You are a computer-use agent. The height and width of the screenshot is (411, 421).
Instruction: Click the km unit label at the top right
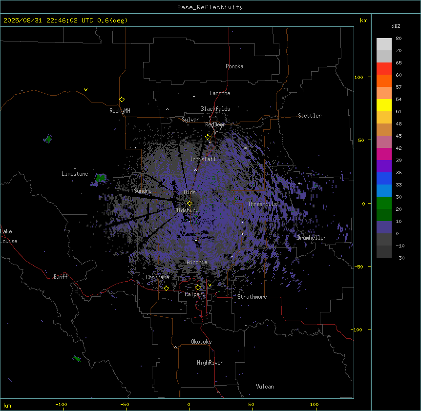(x=364, y=21)
